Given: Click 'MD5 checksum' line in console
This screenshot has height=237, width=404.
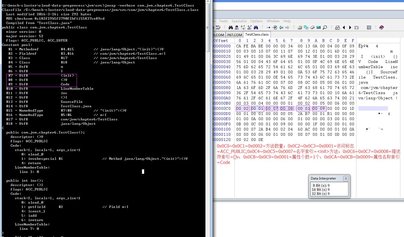Looking at the screenshot, I should click(x=55, y=19).
